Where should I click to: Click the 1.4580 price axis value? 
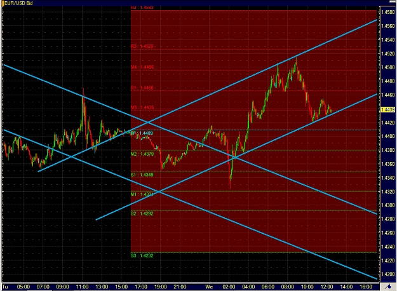coord(388,12)
